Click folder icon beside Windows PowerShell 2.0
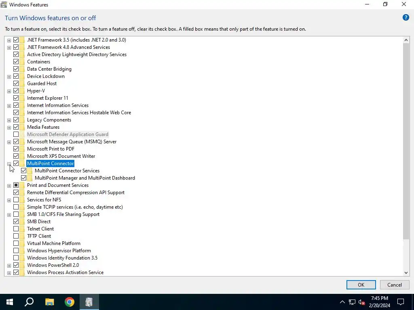The height and width of the screenshot is (310, 414). [22, 265]
